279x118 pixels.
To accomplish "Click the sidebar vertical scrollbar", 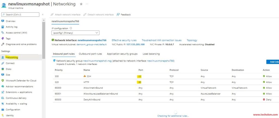I will tap(44, 40).
